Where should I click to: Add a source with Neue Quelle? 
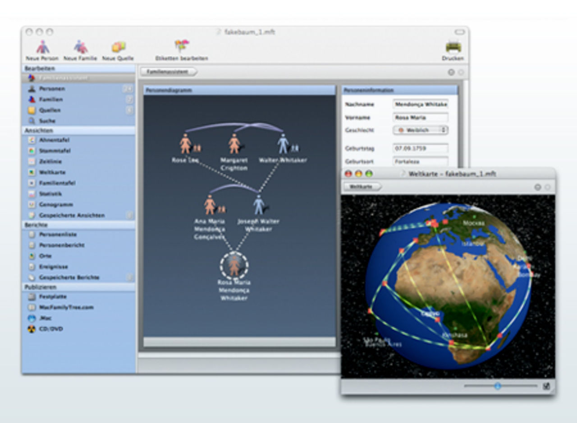click(x=118, y=47)
